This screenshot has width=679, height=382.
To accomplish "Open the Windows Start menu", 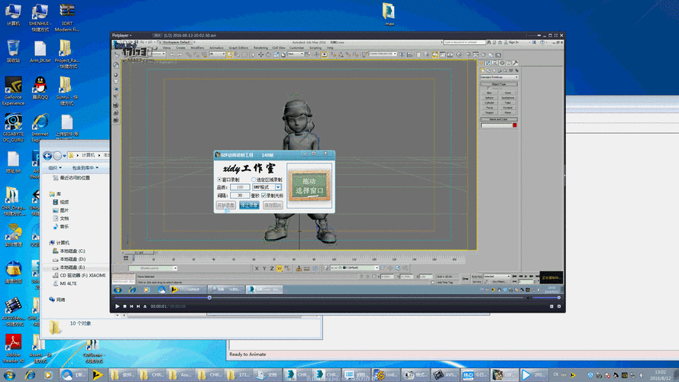I will point(9,374).
